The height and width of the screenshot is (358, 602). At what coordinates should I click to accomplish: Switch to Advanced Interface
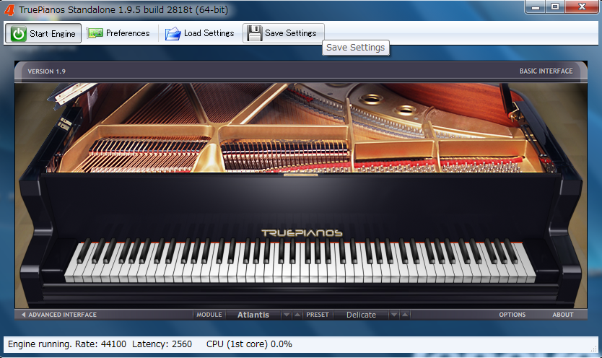(58, 315)
